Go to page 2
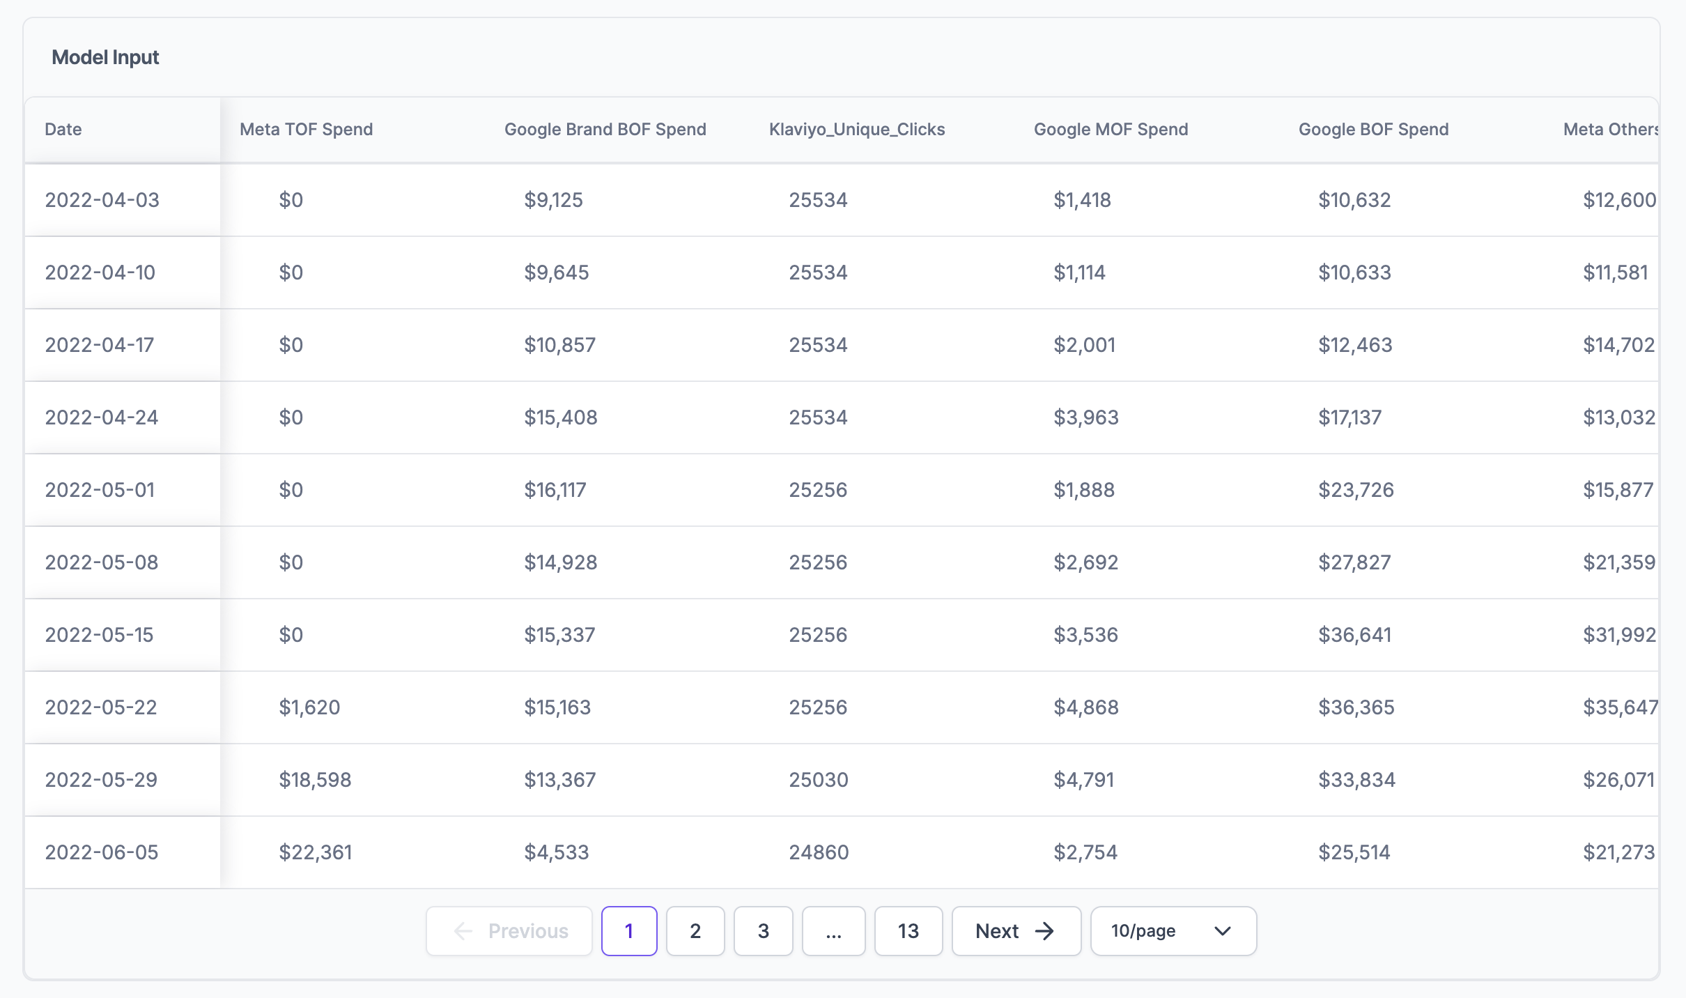The image size is (1686, 998). [x=695, y=931]
